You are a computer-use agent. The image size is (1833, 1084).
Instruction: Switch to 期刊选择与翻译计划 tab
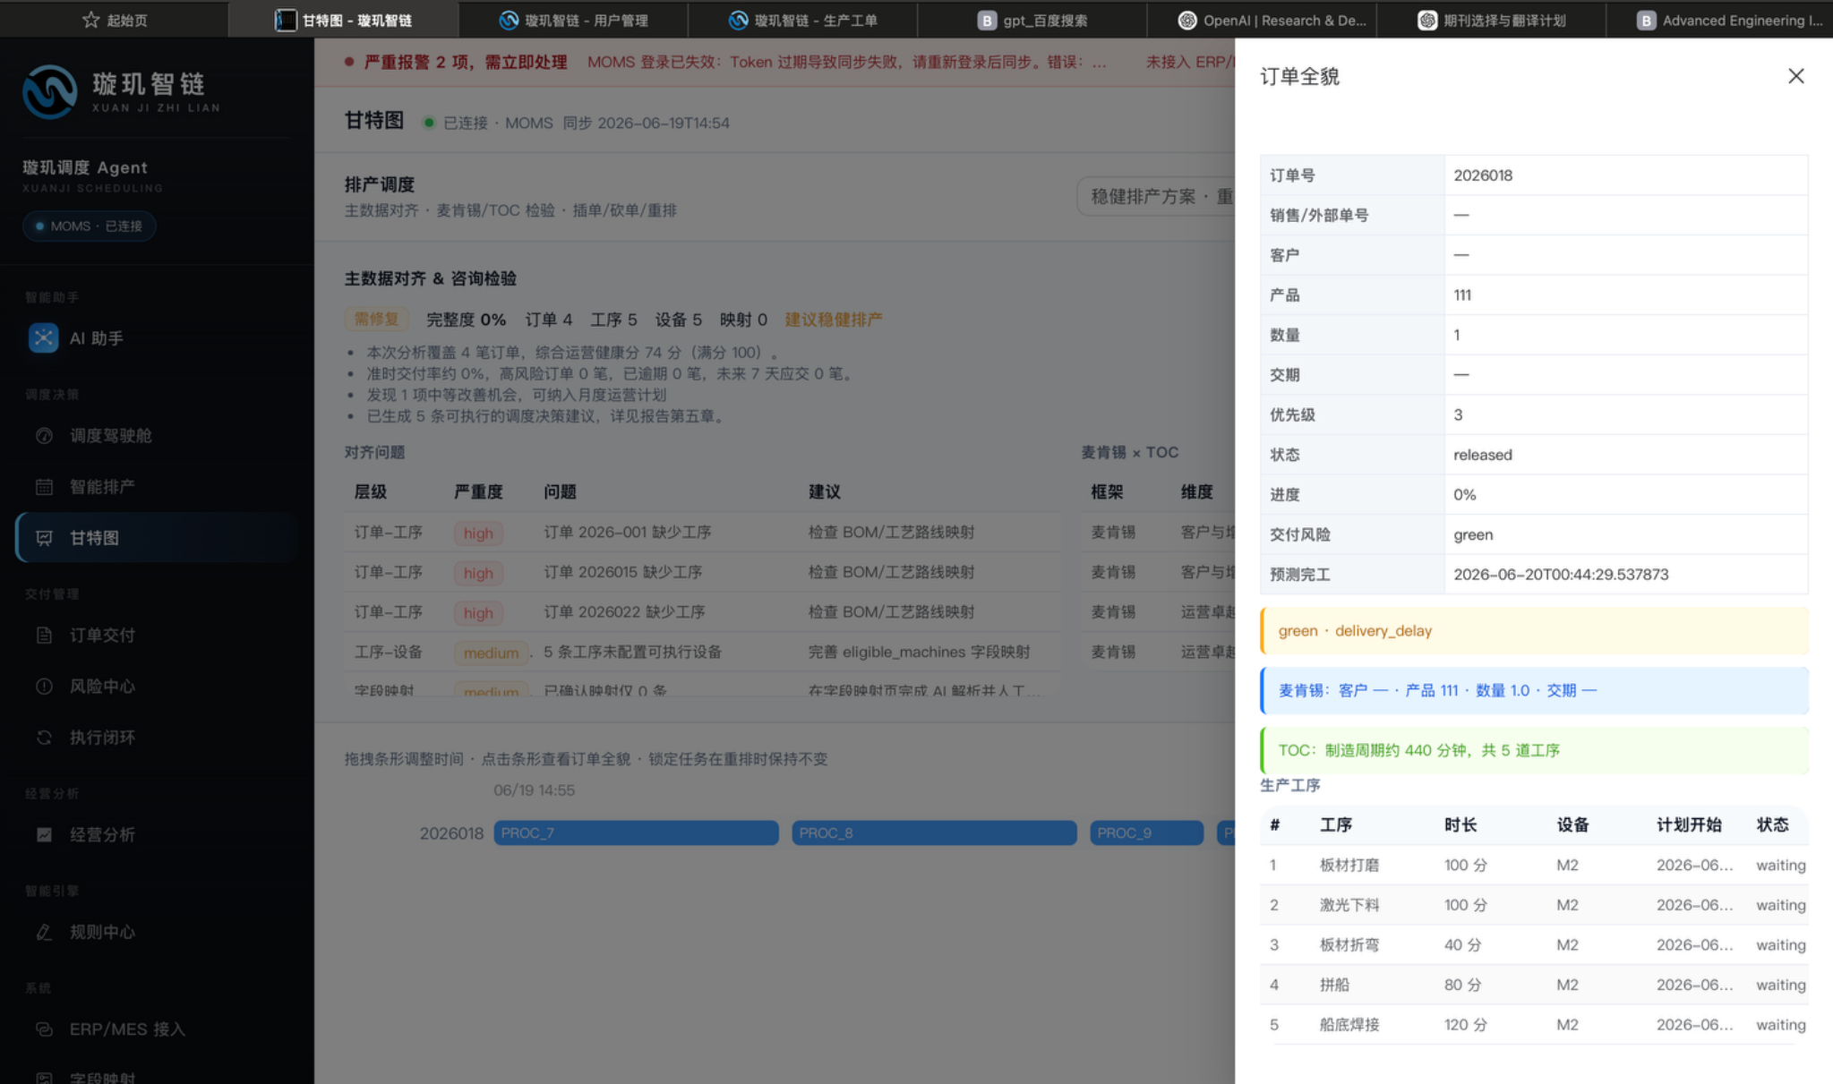(x=1490, y=20)
